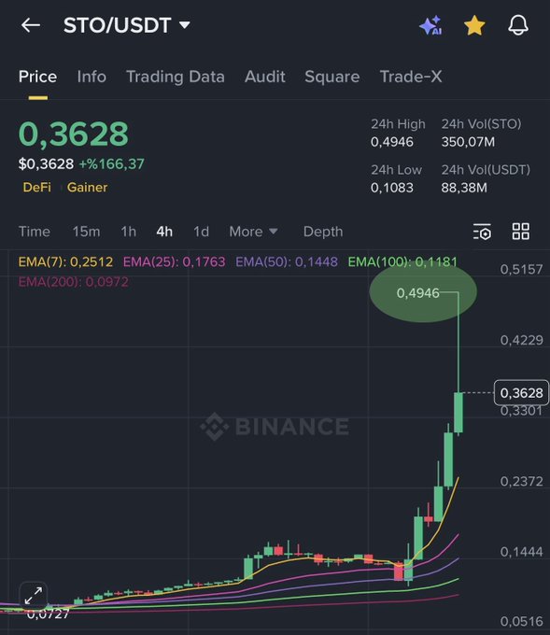Viewport: 550px width, 635px height.
Task: Select the Price tab
Action: pos(37,77)
